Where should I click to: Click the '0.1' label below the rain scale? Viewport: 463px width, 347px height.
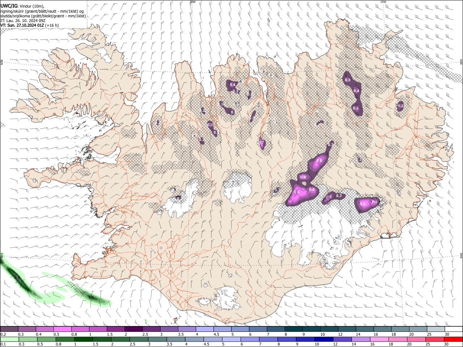click(x=3, y=344)
